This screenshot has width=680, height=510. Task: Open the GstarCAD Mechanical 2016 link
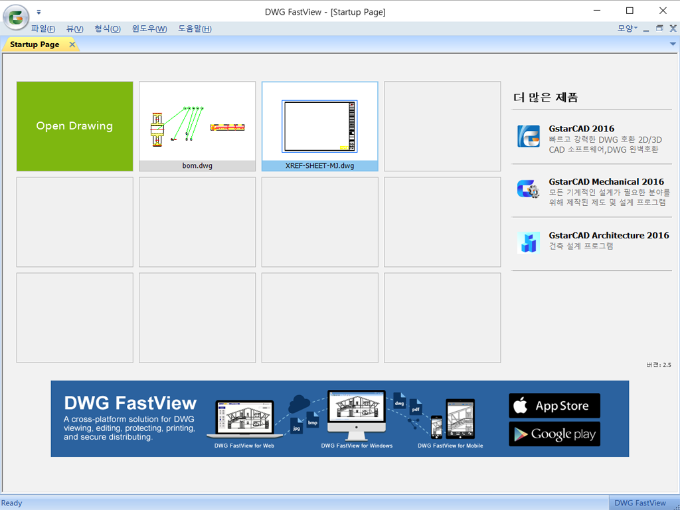click(606, 182)
